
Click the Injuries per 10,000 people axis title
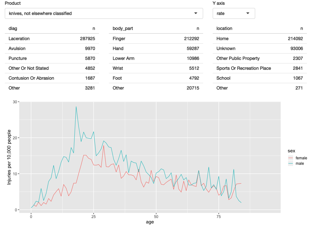pos(9,157)
